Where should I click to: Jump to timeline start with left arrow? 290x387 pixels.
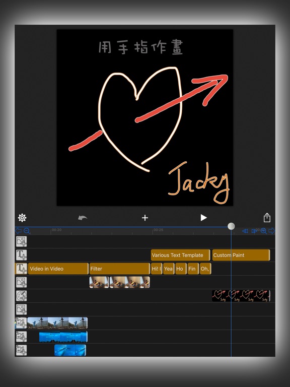pos(18,231)
